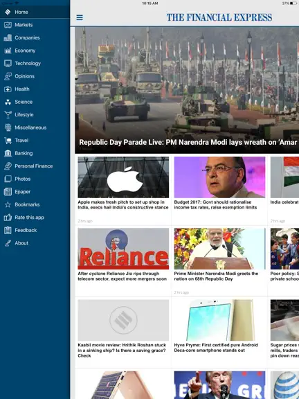Tap the Modi at podium thumbnail
The width and height of the screenshot is (299, 399).
pyautogui.click(x=219, y=249)
